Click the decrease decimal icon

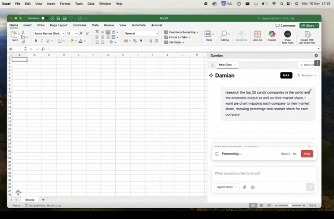click(x=156, y=41)
